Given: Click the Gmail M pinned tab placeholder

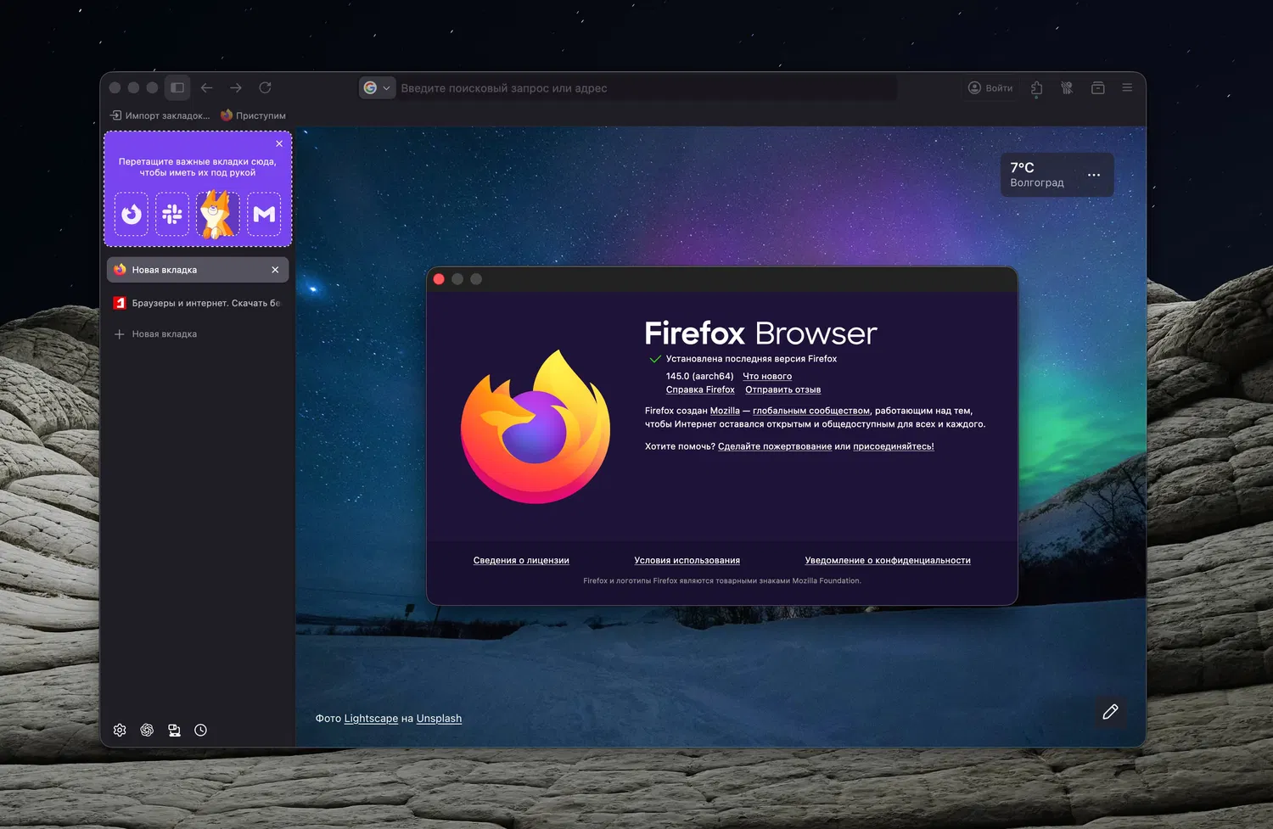Looking at the screenshot, I should click(264, 214).
